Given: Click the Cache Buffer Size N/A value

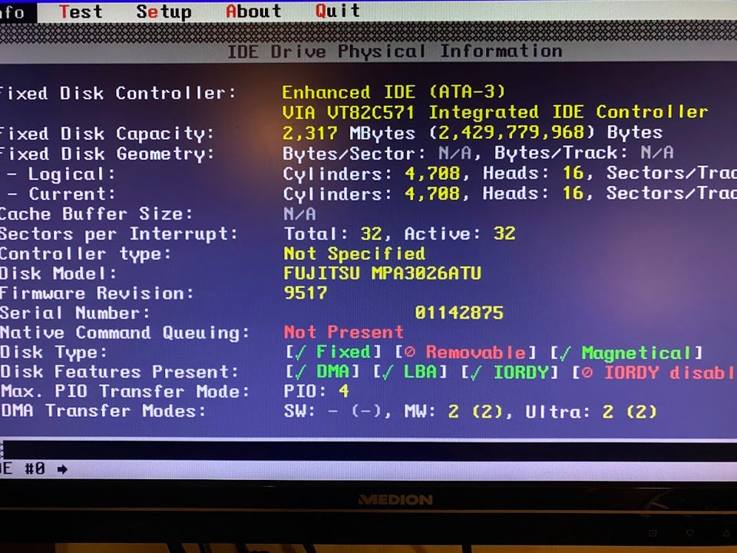Looking at the screenshot, I should (299, 214).
